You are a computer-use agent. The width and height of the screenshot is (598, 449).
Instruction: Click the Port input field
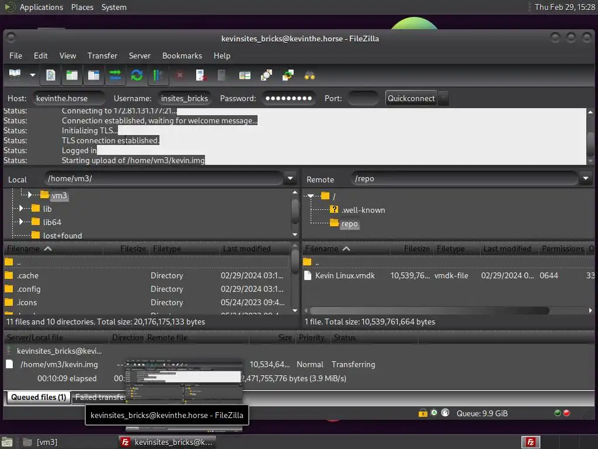(363, 98)
